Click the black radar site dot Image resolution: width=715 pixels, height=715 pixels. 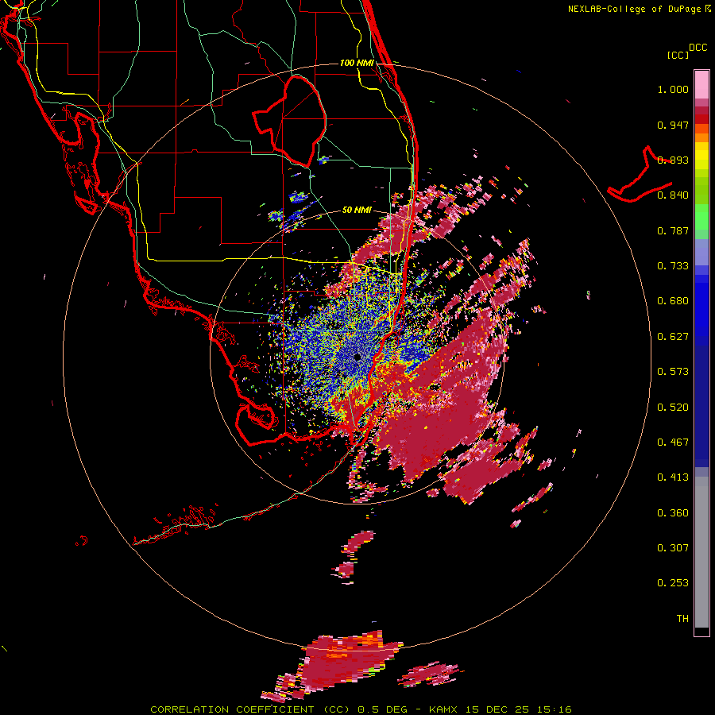[x=357, y=357]
